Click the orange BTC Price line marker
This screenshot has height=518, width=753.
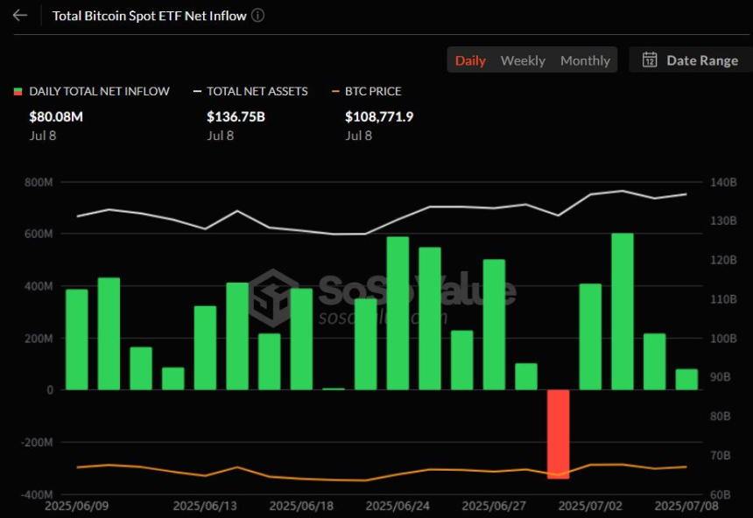pyautogui.click(x=335, y=92)
